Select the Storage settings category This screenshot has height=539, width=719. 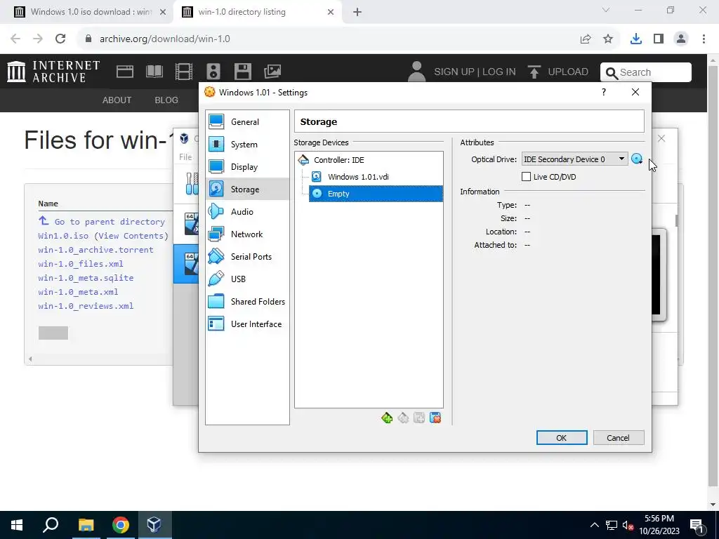(x=247, y=189)
